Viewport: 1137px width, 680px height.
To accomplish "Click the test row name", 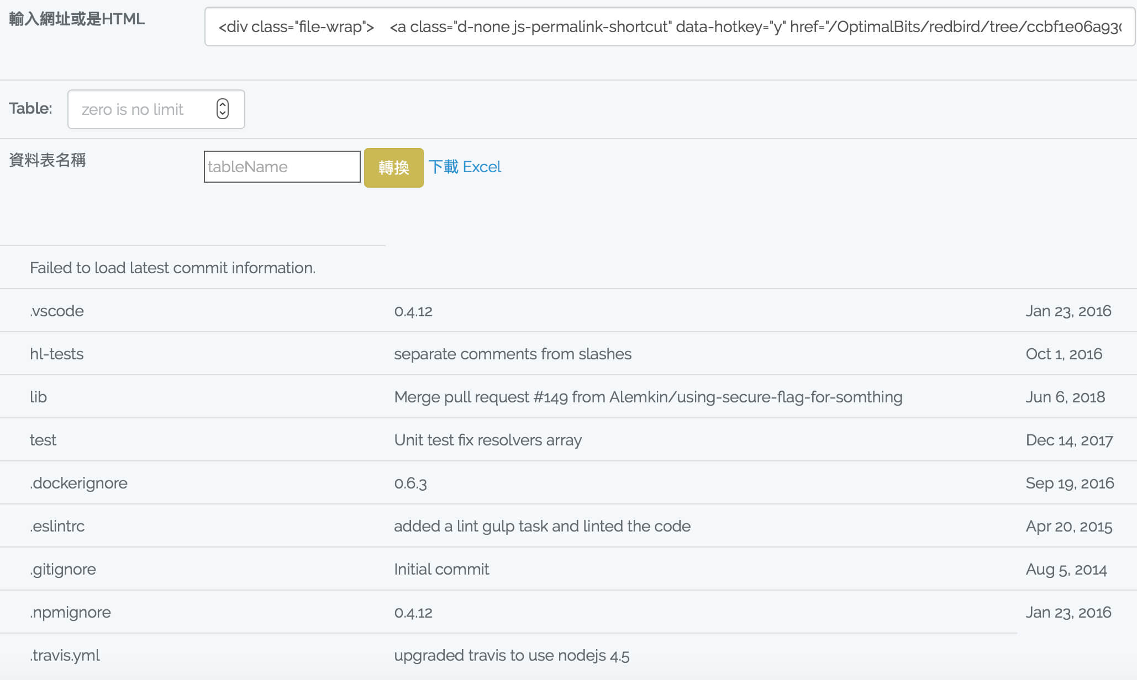I will point(43,440).
